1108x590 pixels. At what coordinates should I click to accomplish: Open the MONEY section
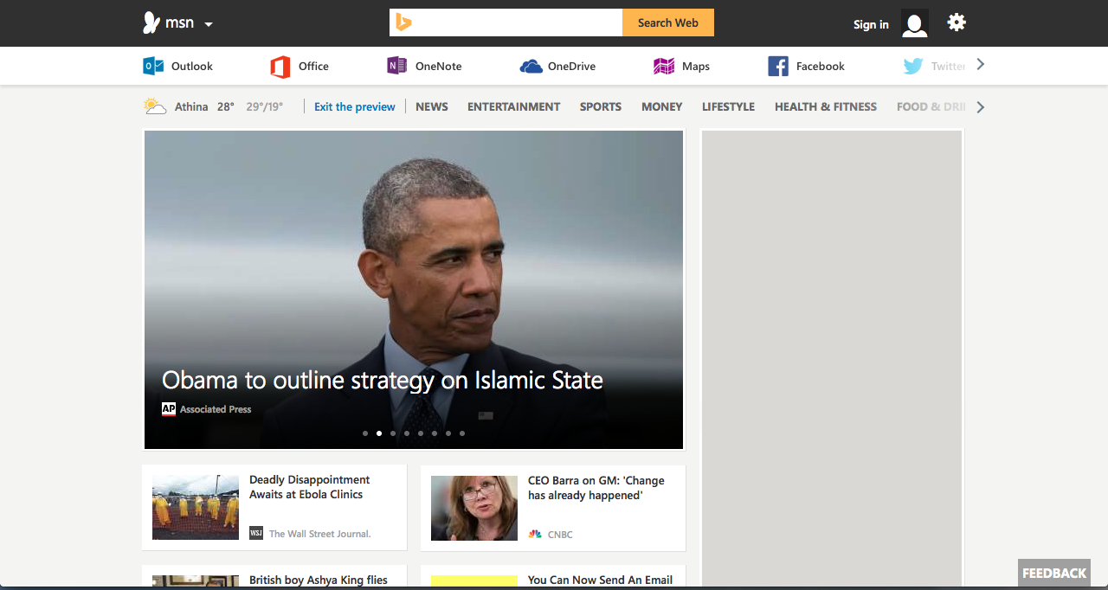662,106
